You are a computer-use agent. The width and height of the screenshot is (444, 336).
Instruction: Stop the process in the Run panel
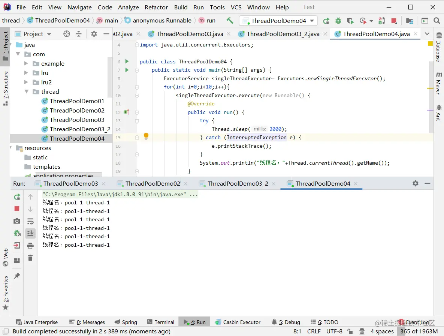tap(17, 209)
